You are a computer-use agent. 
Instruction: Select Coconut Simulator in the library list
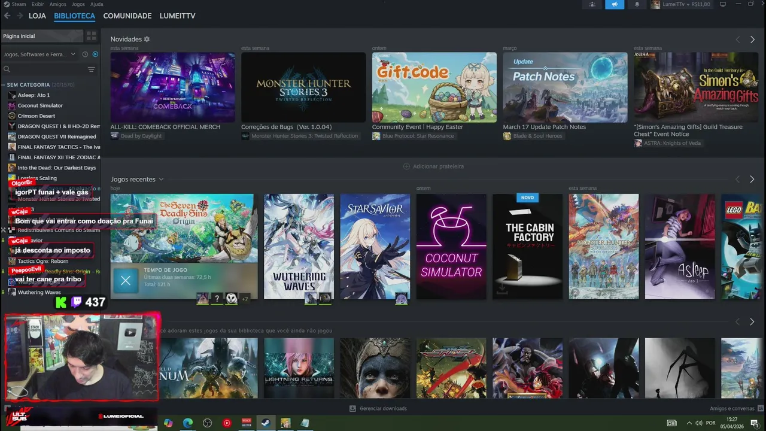(x=40, y=105)
